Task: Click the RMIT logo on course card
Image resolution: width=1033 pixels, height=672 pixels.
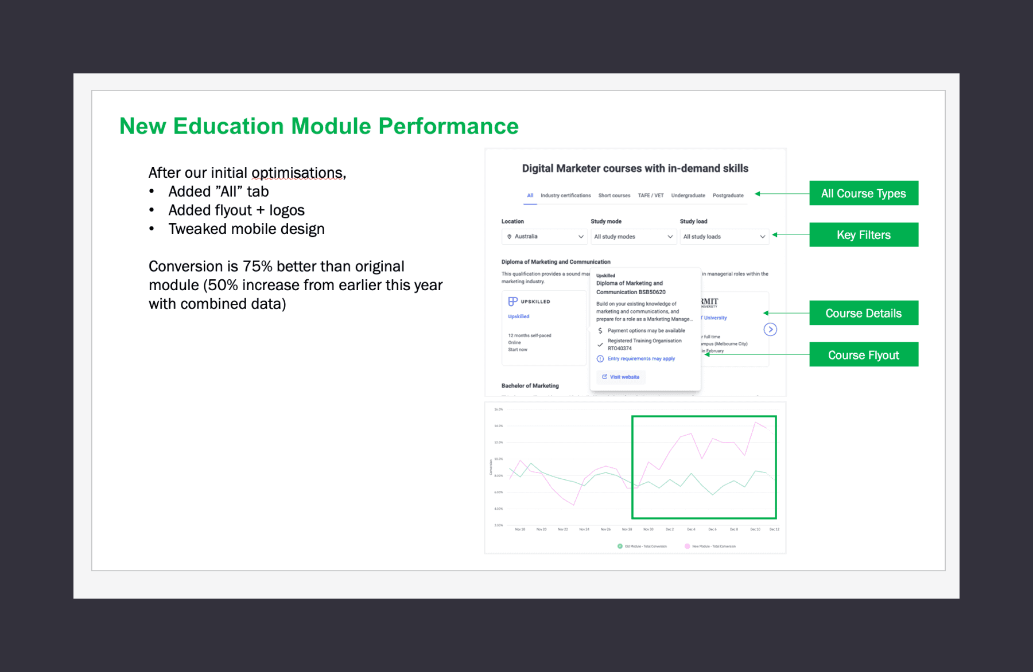Action: point(709,302)
